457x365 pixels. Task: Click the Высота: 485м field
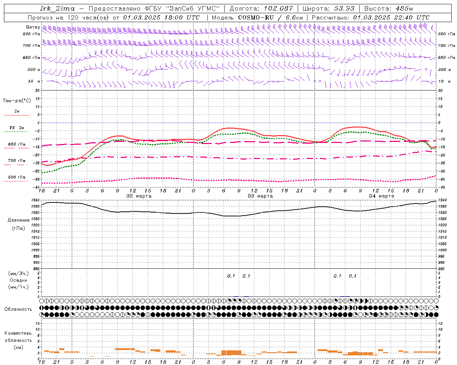click(x=388, y=9)
